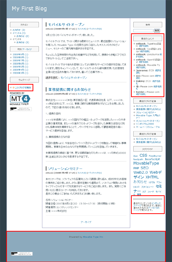This screenshot has height=262, width=172.
Task: Open Movable Type Pro footer link
Action: click(93, 237)
